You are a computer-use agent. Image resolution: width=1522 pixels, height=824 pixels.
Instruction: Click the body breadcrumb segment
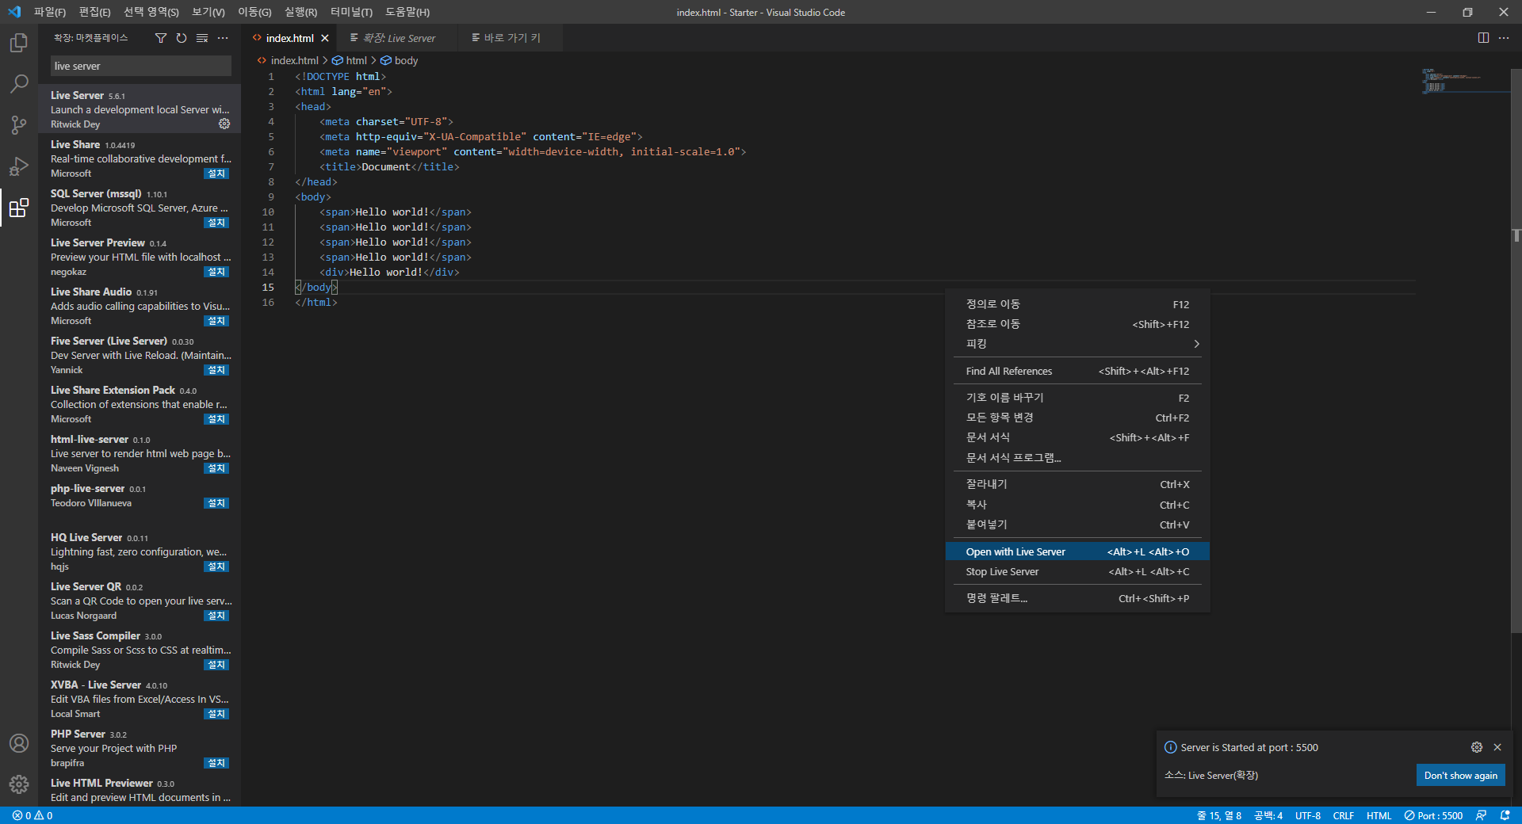(x=400, y=60)
